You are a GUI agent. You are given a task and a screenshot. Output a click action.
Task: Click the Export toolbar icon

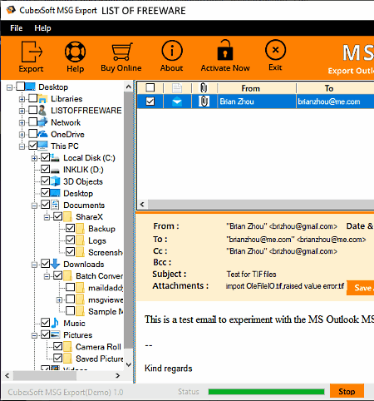point(32,52)
